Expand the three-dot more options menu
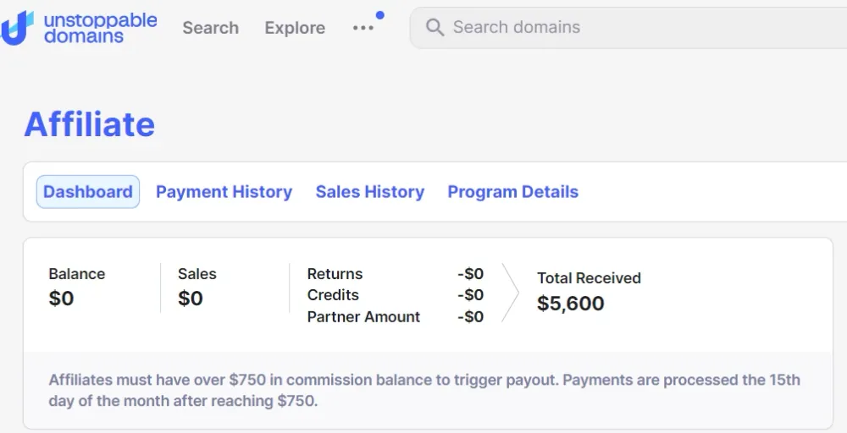This screenshot has width=847, height=433. tap(363, 28)
